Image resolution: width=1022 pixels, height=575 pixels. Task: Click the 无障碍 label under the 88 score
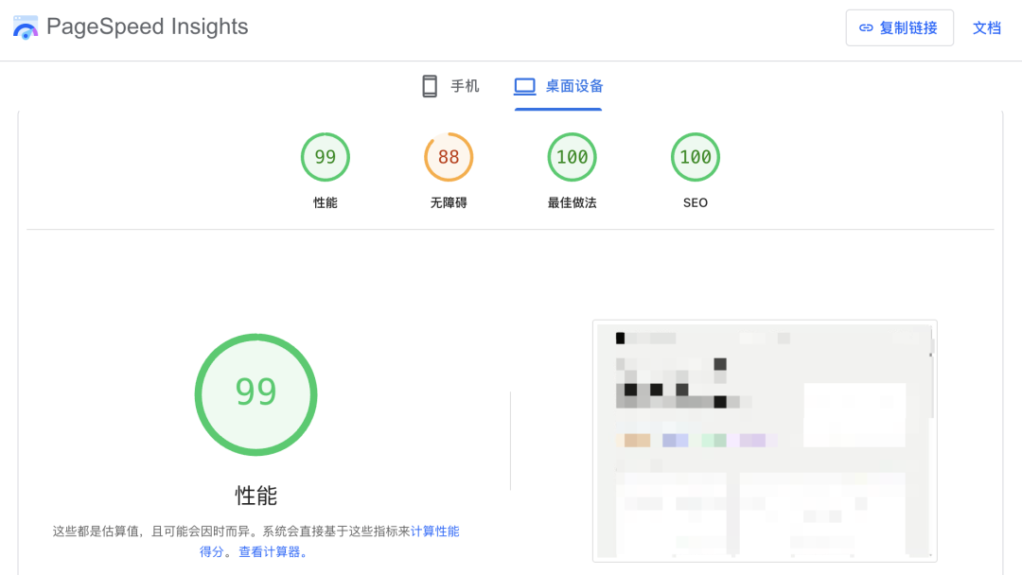(x=449, y=202)
